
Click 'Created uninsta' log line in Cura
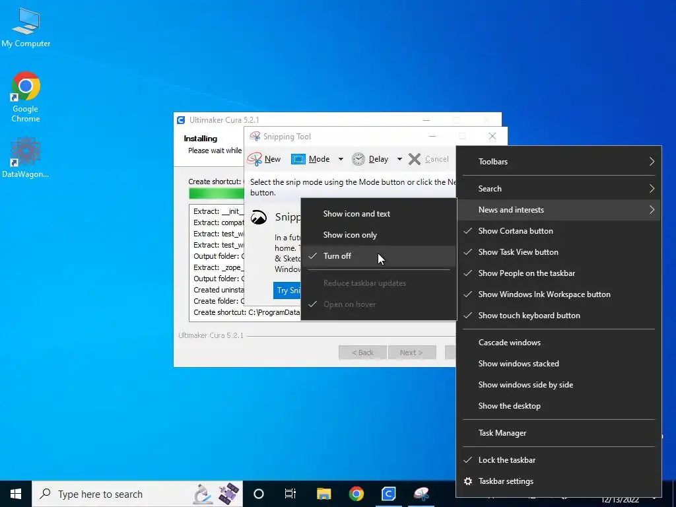pyautogui.click(x=219, y=290)
